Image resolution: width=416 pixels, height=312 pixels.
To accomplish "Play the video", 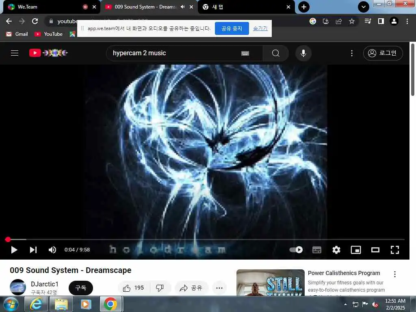I will point(14,250).
